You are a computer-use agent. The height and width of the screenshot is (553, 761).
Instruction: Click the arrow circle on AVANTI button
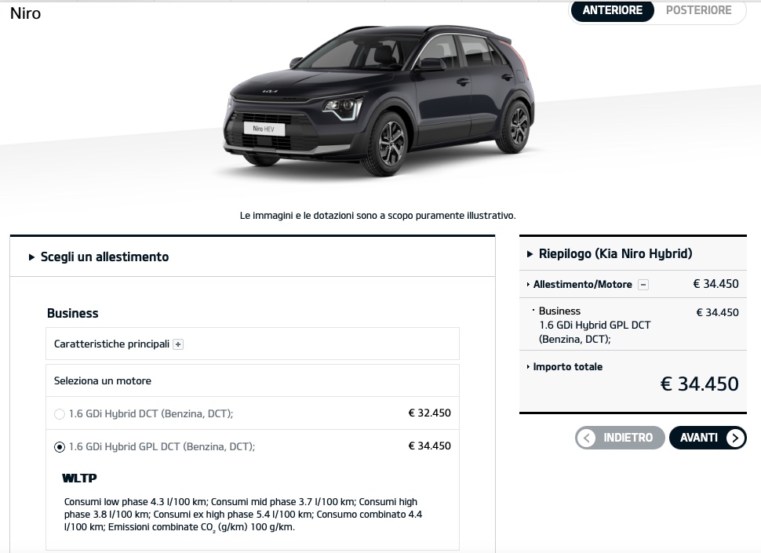(x=735, y=438)
